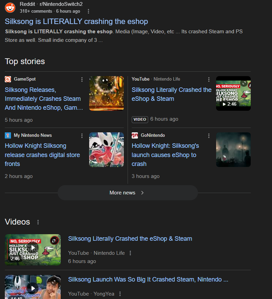Viewport: 272px width, 299px height.
Task: Play the Nintendo Life top story video thumbnail
Action: click(x=233, y=93)
